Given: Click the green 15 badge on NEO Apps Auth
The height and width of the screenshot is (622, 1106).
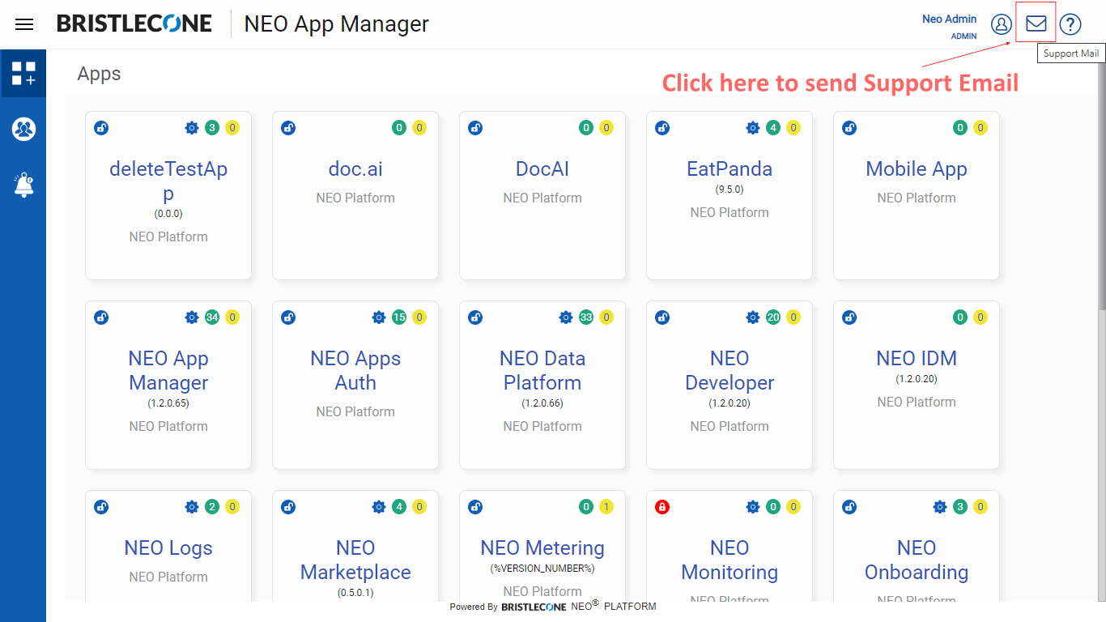Looking at the screenshot, I should tap(399, 317).
